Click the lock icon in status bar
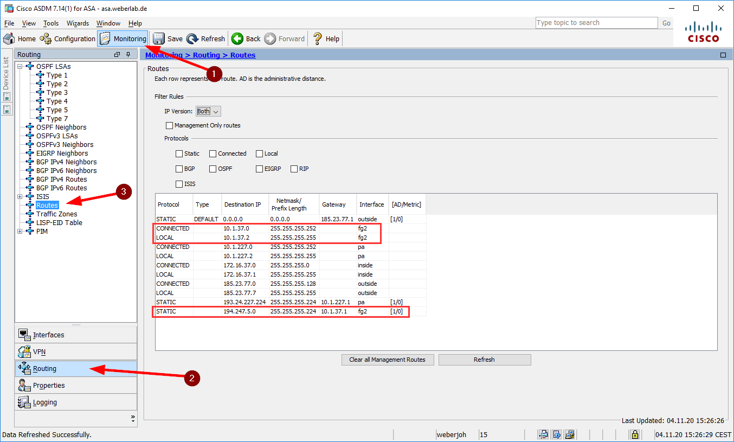The image size is (734, 442). pyautogui.click(x=634, y=434)
